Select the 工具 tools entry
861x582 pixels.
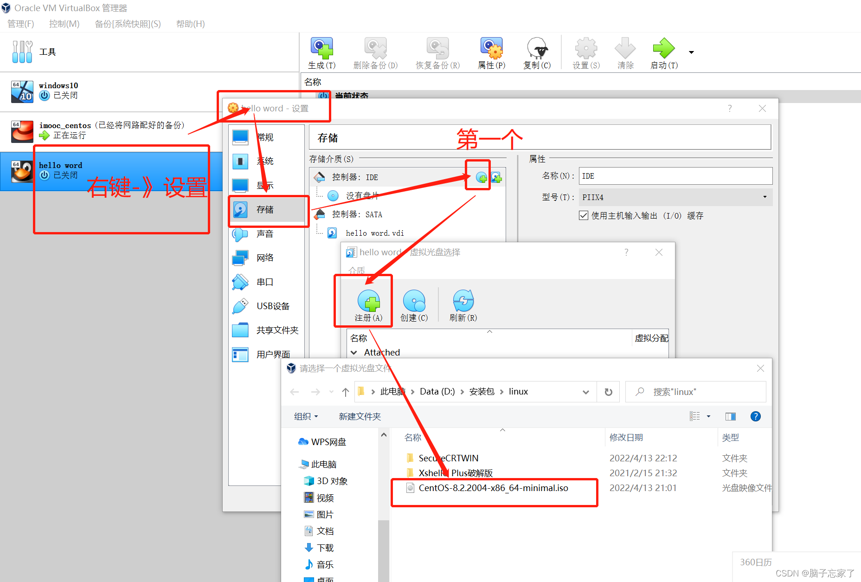[x=149, y=52]
